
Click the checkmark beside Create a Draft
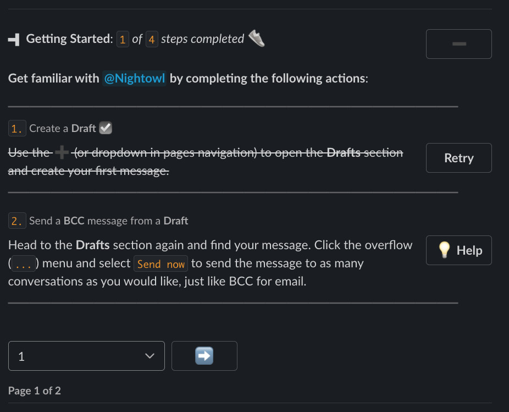106,128
